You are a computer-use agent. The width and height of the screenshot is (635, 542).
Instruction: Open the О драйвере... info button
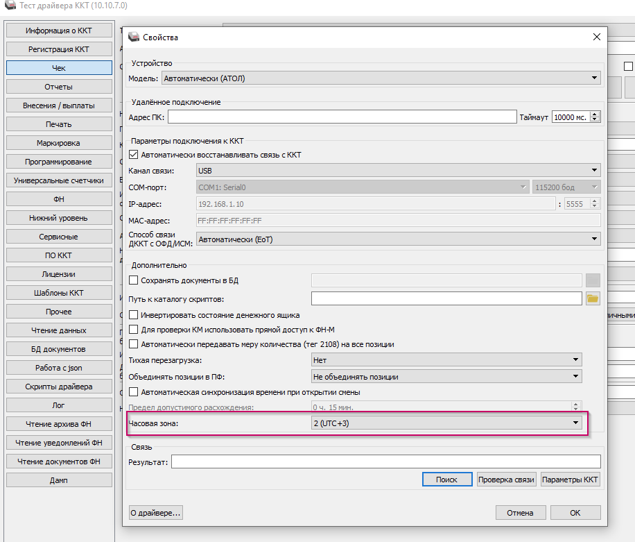(x=156, y=513)
